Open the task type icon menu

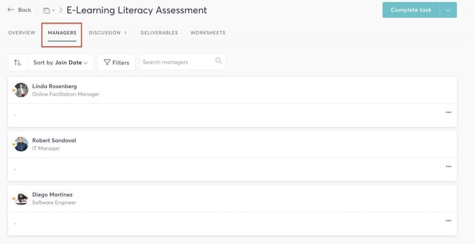coord(48,11)
